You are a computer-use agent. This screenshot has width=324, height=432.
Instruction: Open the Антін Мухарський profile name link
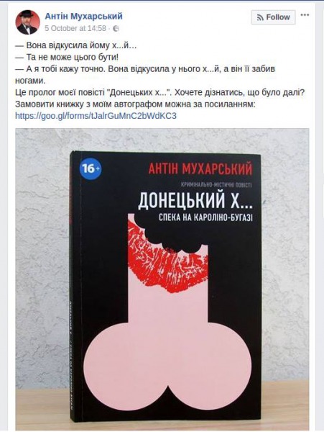click(x=83, y=17)
